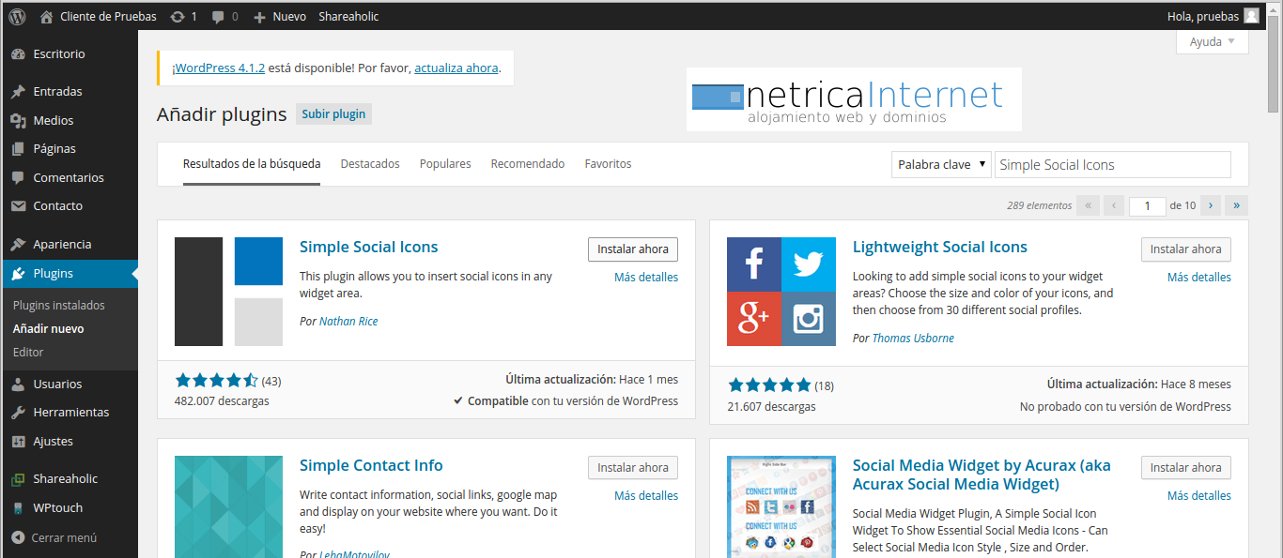Click the Apariencia paintbrush icon

(18, 245)
